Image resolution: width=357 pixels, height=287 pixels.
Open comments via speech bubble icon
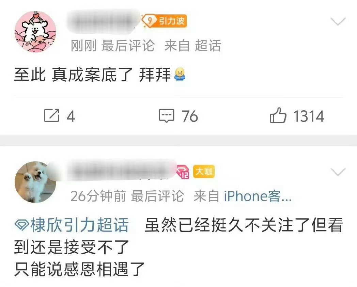pos(167,116)
